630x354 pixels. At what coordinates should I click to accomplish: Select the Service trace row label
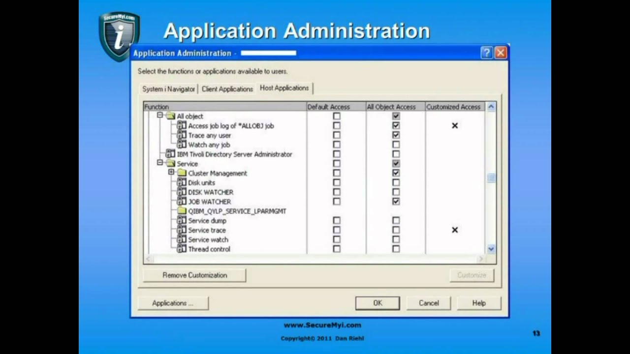click(x=207, y=230)
